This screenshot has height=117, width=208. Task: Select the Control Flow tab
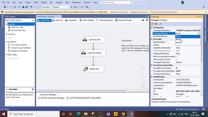pyautogui.click(x=44, y=20)
